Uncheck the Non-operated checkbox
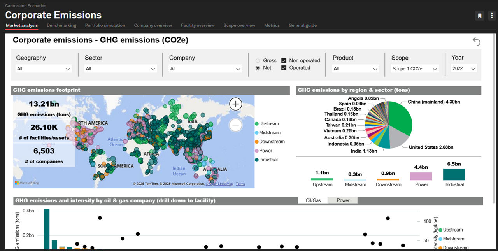The height and width of the screenshot is (251, 498). pyautogui.click(x=284, y=61)
